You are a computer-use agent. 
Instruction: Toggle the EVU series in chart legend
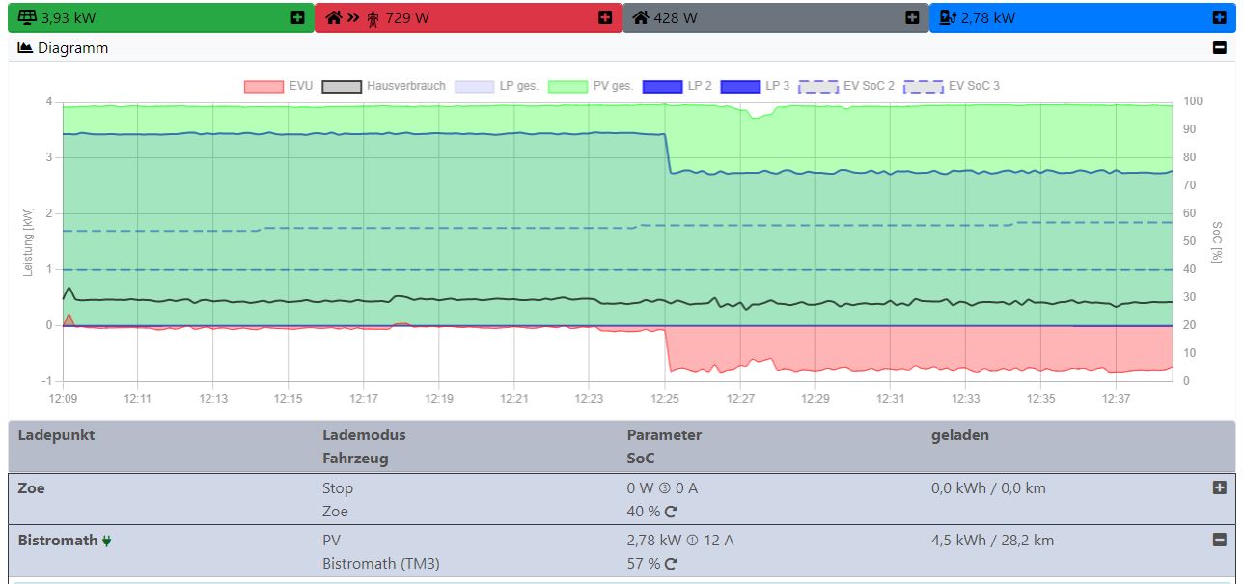(279, 86)
